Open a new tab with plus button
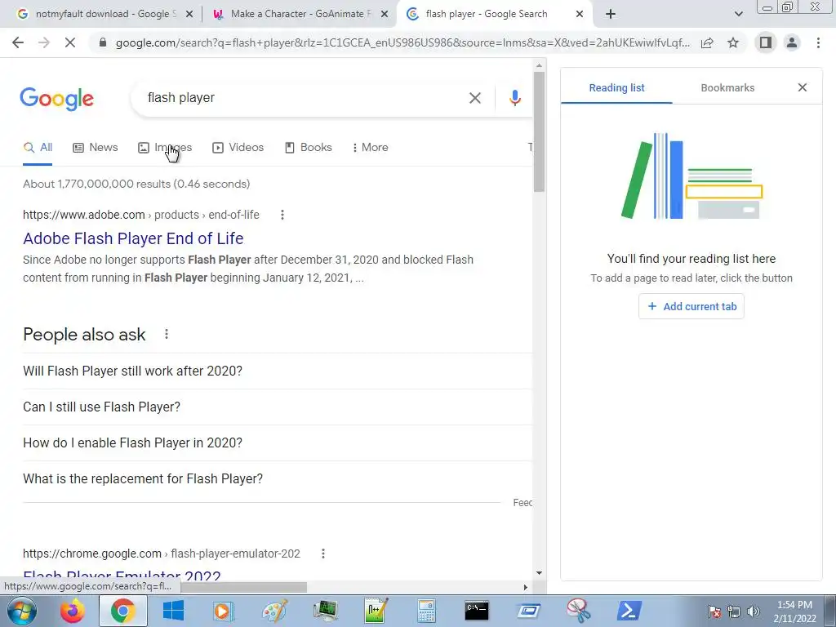 click(x=611, y=14)
